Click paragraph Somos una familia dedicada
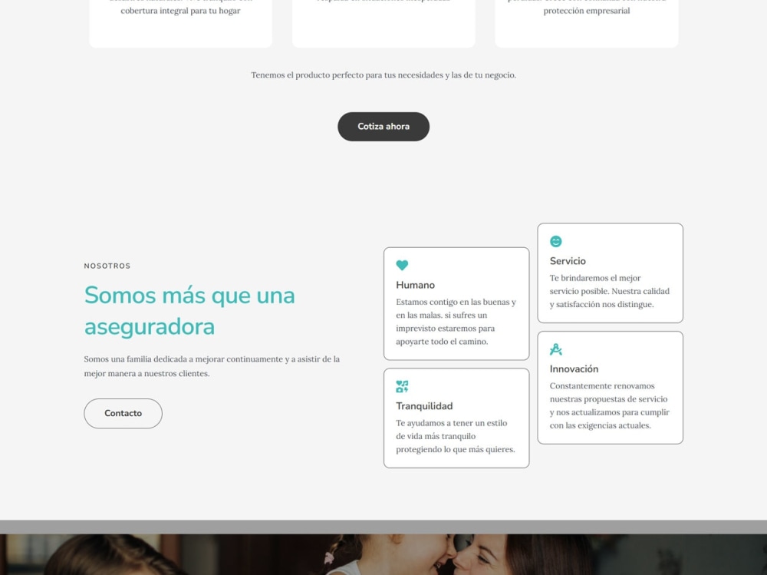This screenshot has width=767, height=575. click(212, 366)
